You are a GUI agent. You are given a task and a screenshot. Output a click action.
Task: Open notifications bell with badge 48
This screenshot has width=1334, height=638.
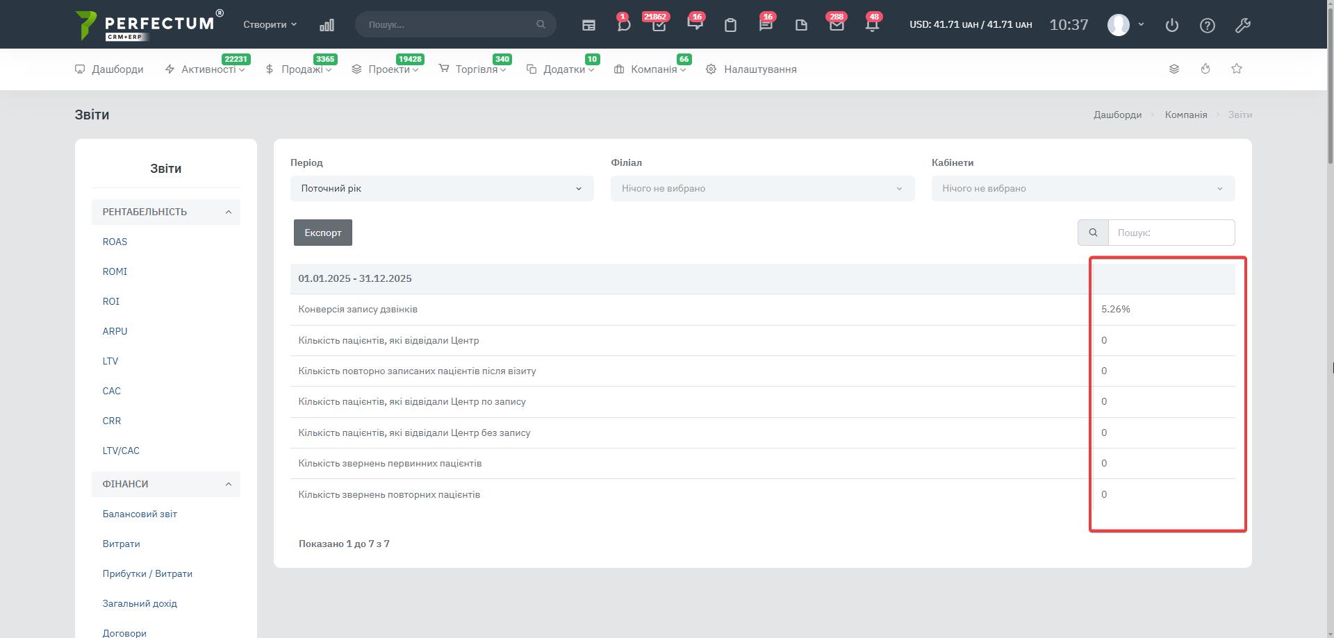[x=872, y=24]
